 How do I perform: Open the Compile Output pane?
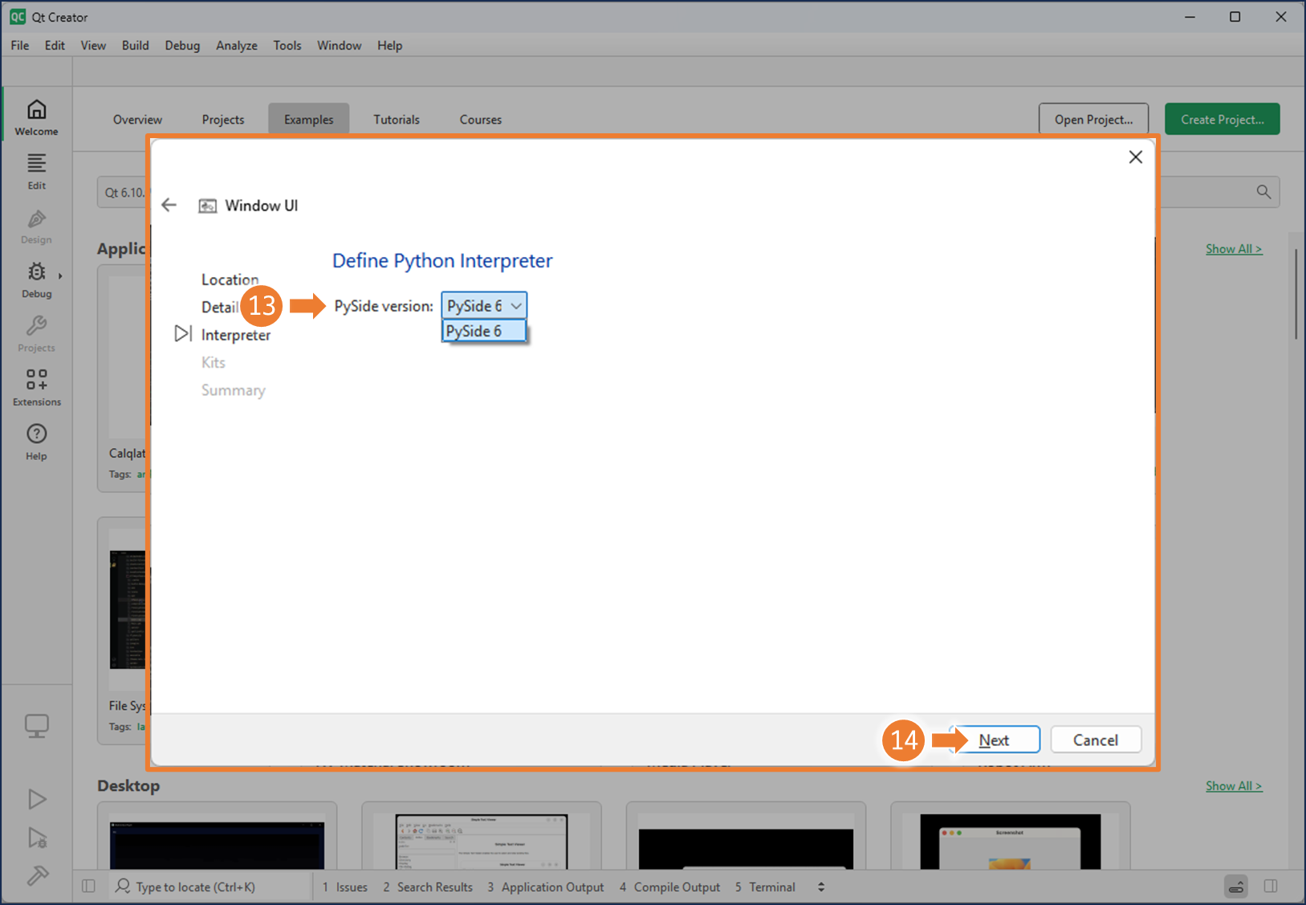669,887
